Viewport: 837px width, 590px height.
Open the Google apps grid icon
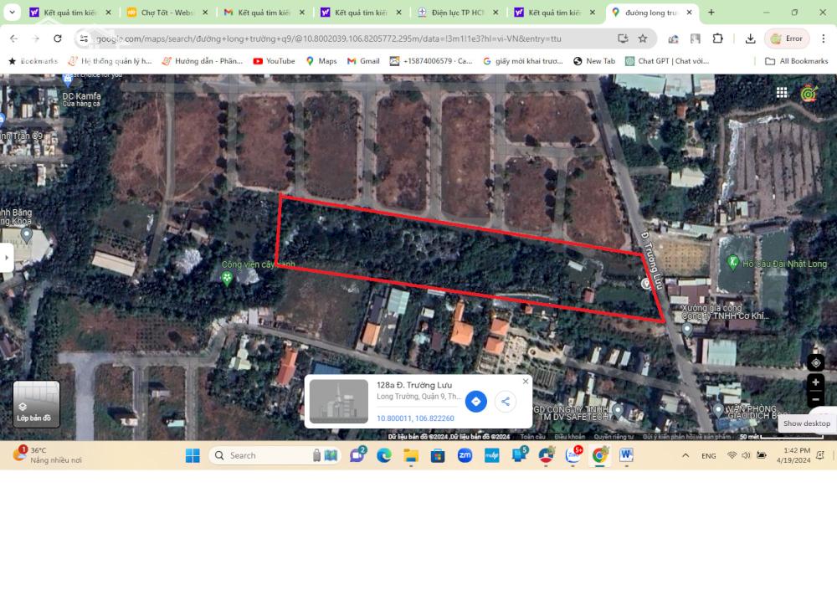coord(781,93)
